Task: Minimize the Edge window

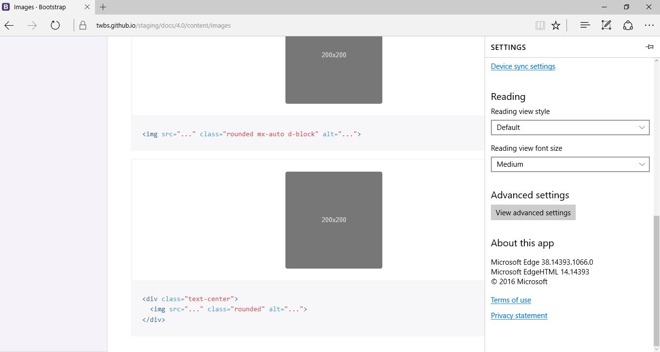Action: tap(604, 7)
